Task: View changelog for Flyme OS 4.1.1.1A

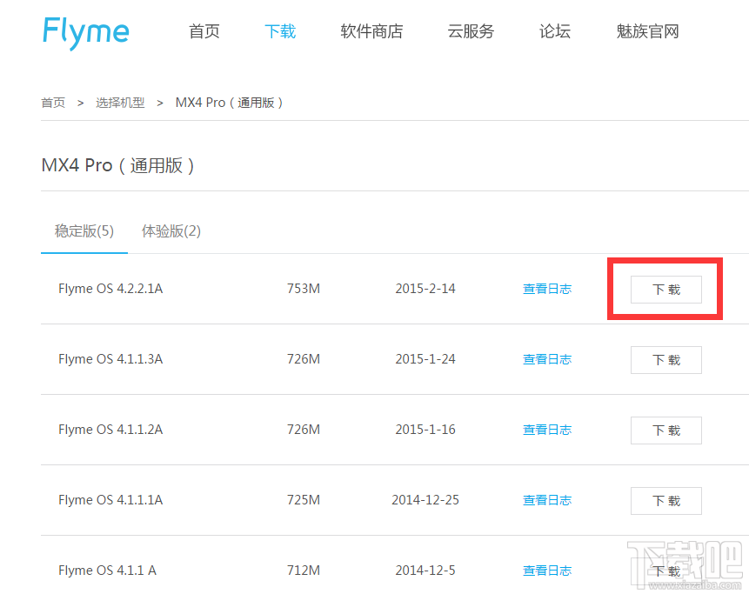Action: (546, 500)
